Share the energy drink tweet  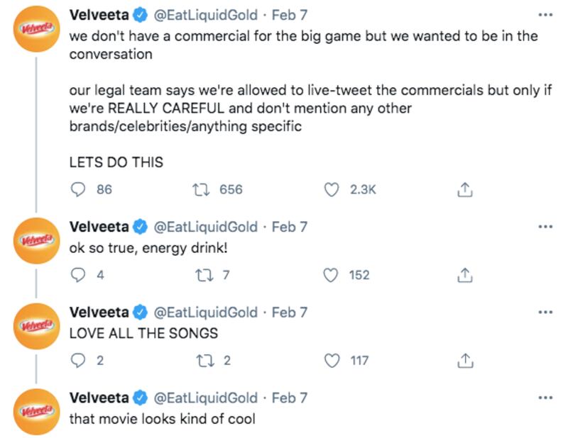(x=464, y=275)
